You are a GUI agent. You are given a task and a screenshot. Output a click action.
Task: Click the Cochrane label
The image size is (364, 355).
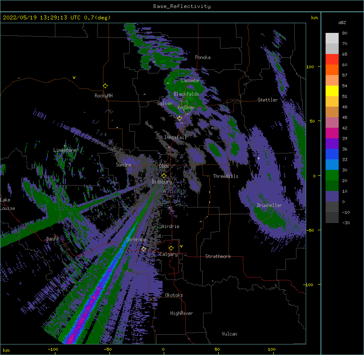coord(136,239)
